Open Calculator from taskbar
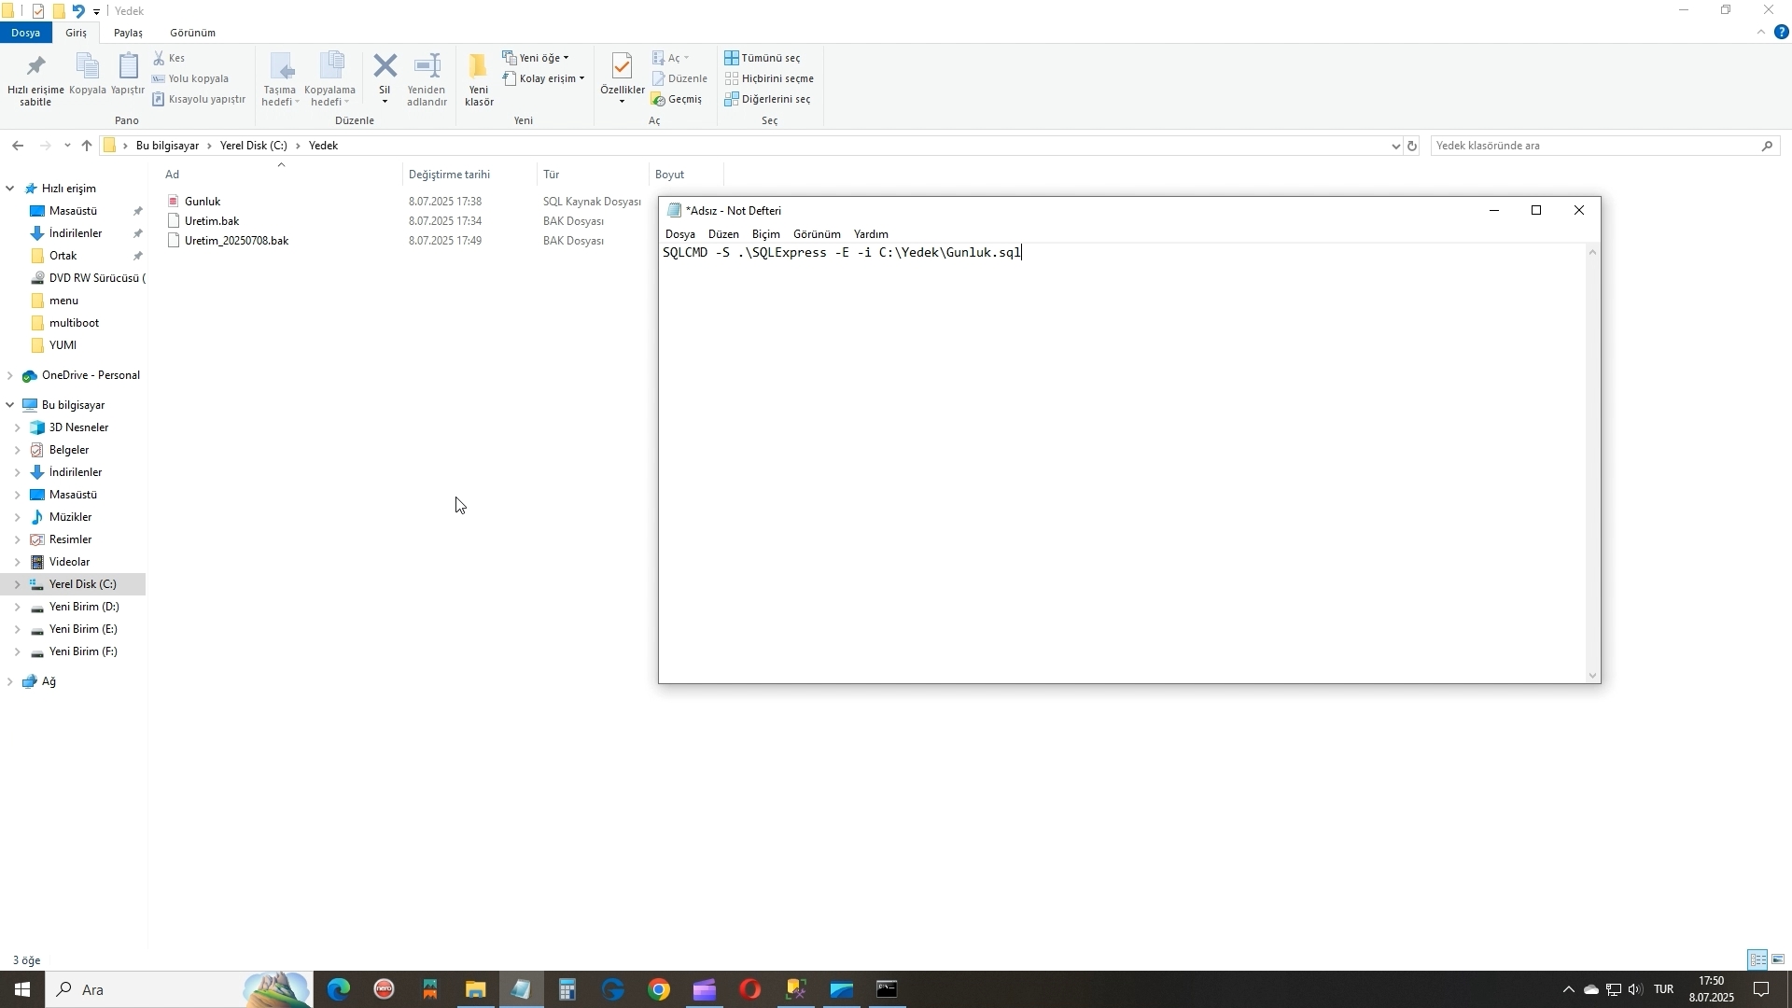Viewport: 1792px width, 1008px height. (x=567, y=989)
